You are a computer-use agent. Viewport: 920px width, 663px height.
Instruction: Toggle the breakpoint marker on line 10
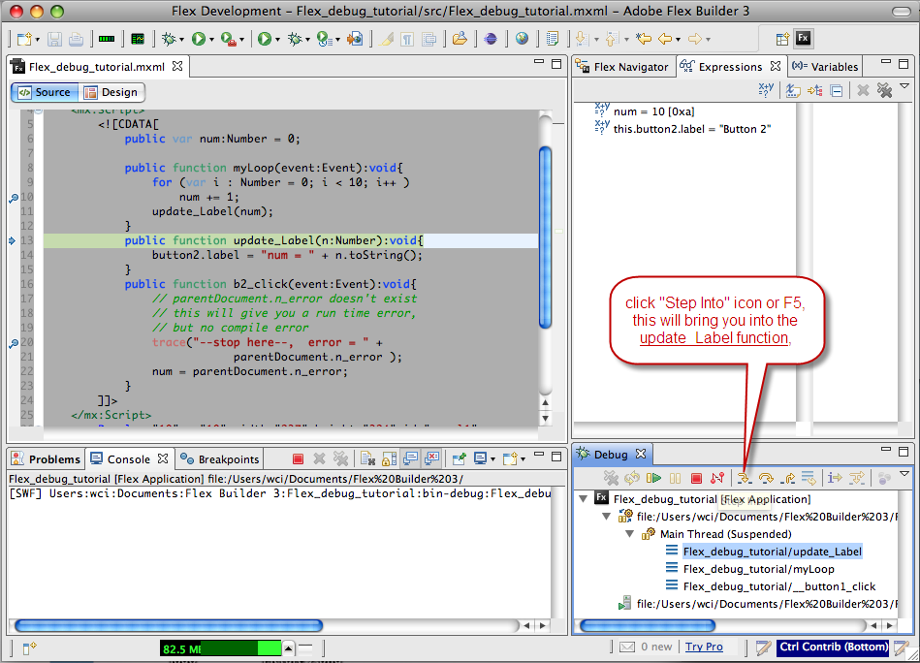coord(14,197)
